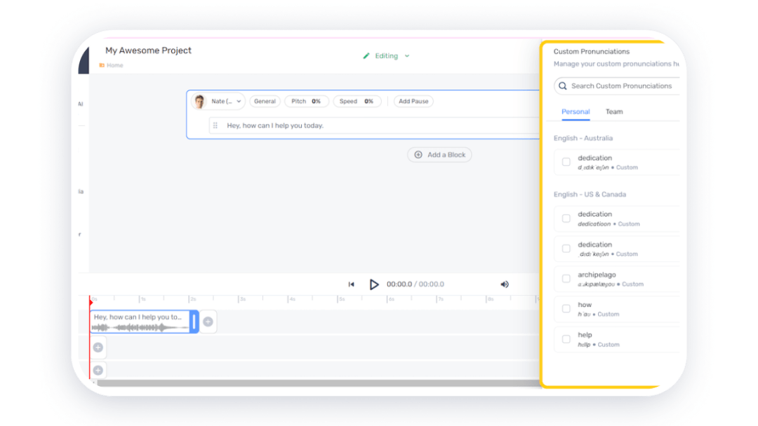Click the Home breadcrumb folder icon
Image resolution: width=758 pixels, height=426 pixels.
[x=102, y=64]
